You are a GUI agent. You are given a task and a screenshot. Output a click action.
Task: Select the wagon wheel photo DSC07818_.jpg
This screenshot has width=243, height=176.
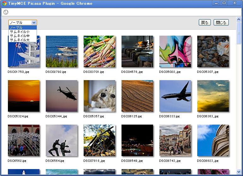click(99, 140)
